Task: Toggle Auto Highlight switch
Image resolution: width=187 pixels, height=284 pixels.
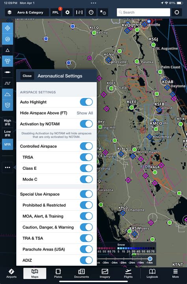Action: pyautogui.click(x=86, y=102)
